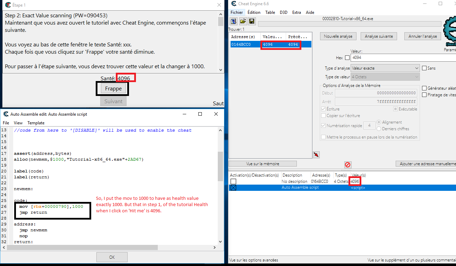Click the Auto Assemble edit window icon

(x=6, y=114)
